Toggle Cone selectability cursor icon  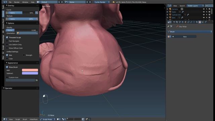click(x=207, y=12)
